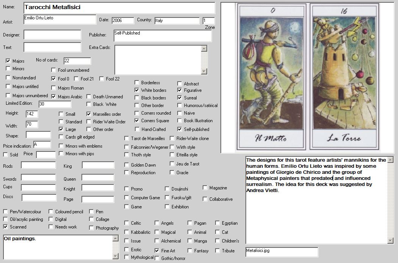The image size is (398, 263).
Task: Click into the Artist text field
Action: (x=60, y=19)
